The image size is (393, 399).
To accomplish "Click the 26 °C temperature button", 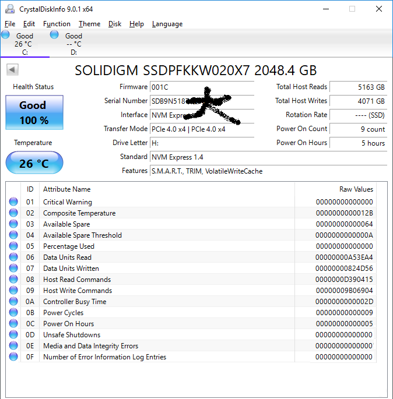I will pyautogui.click(x=34, y=163).
